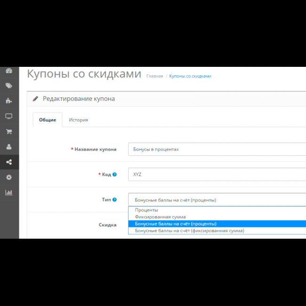Open Customers via the user icon
The height and width of the screenshot is (306, 306).
point(8,147)
